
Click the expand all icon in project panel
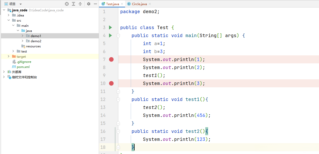coord(73,4)
